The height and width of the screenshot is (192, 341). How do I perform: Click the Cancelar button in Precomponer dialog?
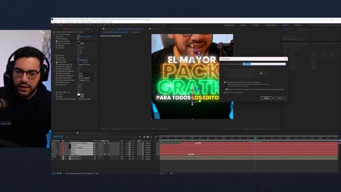[280, 98]
